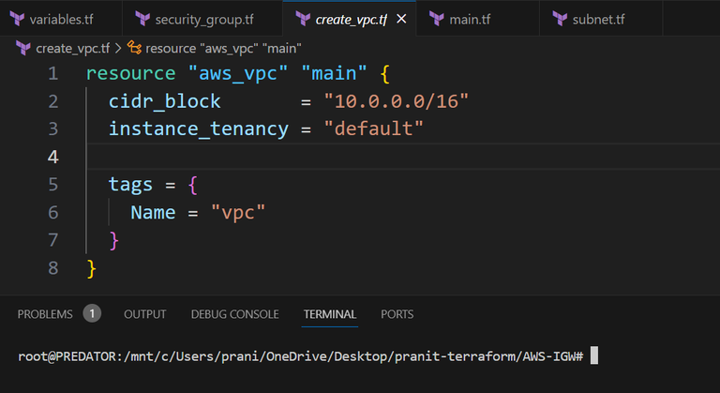Click line number 4 in the gutter

(x=52, y=156)
